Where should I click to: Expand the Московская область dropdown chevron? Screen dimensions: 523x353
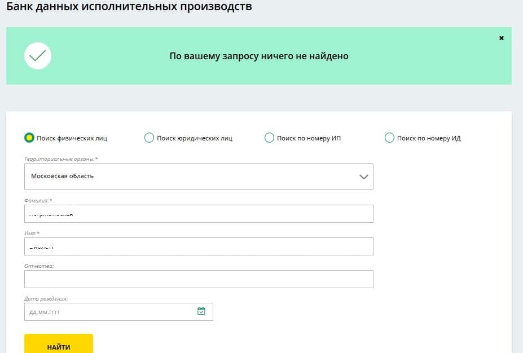[x=363, y=177]
